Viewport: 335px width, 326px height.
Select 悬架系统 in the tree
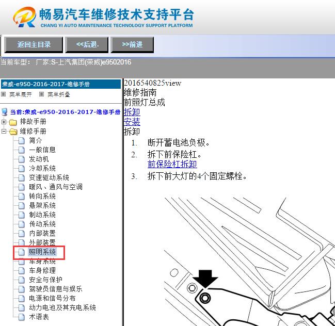coord(42,205)
